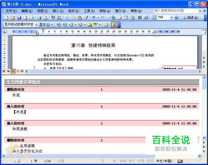Run the Spelling and Grammar check
This screenshot has height=165, width=208.
[53, 17]
